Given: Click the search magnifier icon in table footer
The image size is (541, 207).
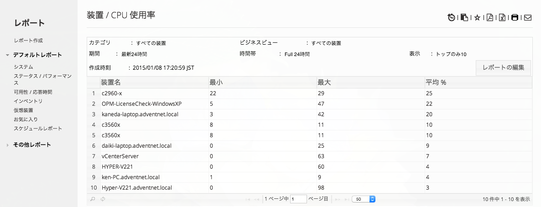Looking at the screenshot, I should tap(93, 199).
